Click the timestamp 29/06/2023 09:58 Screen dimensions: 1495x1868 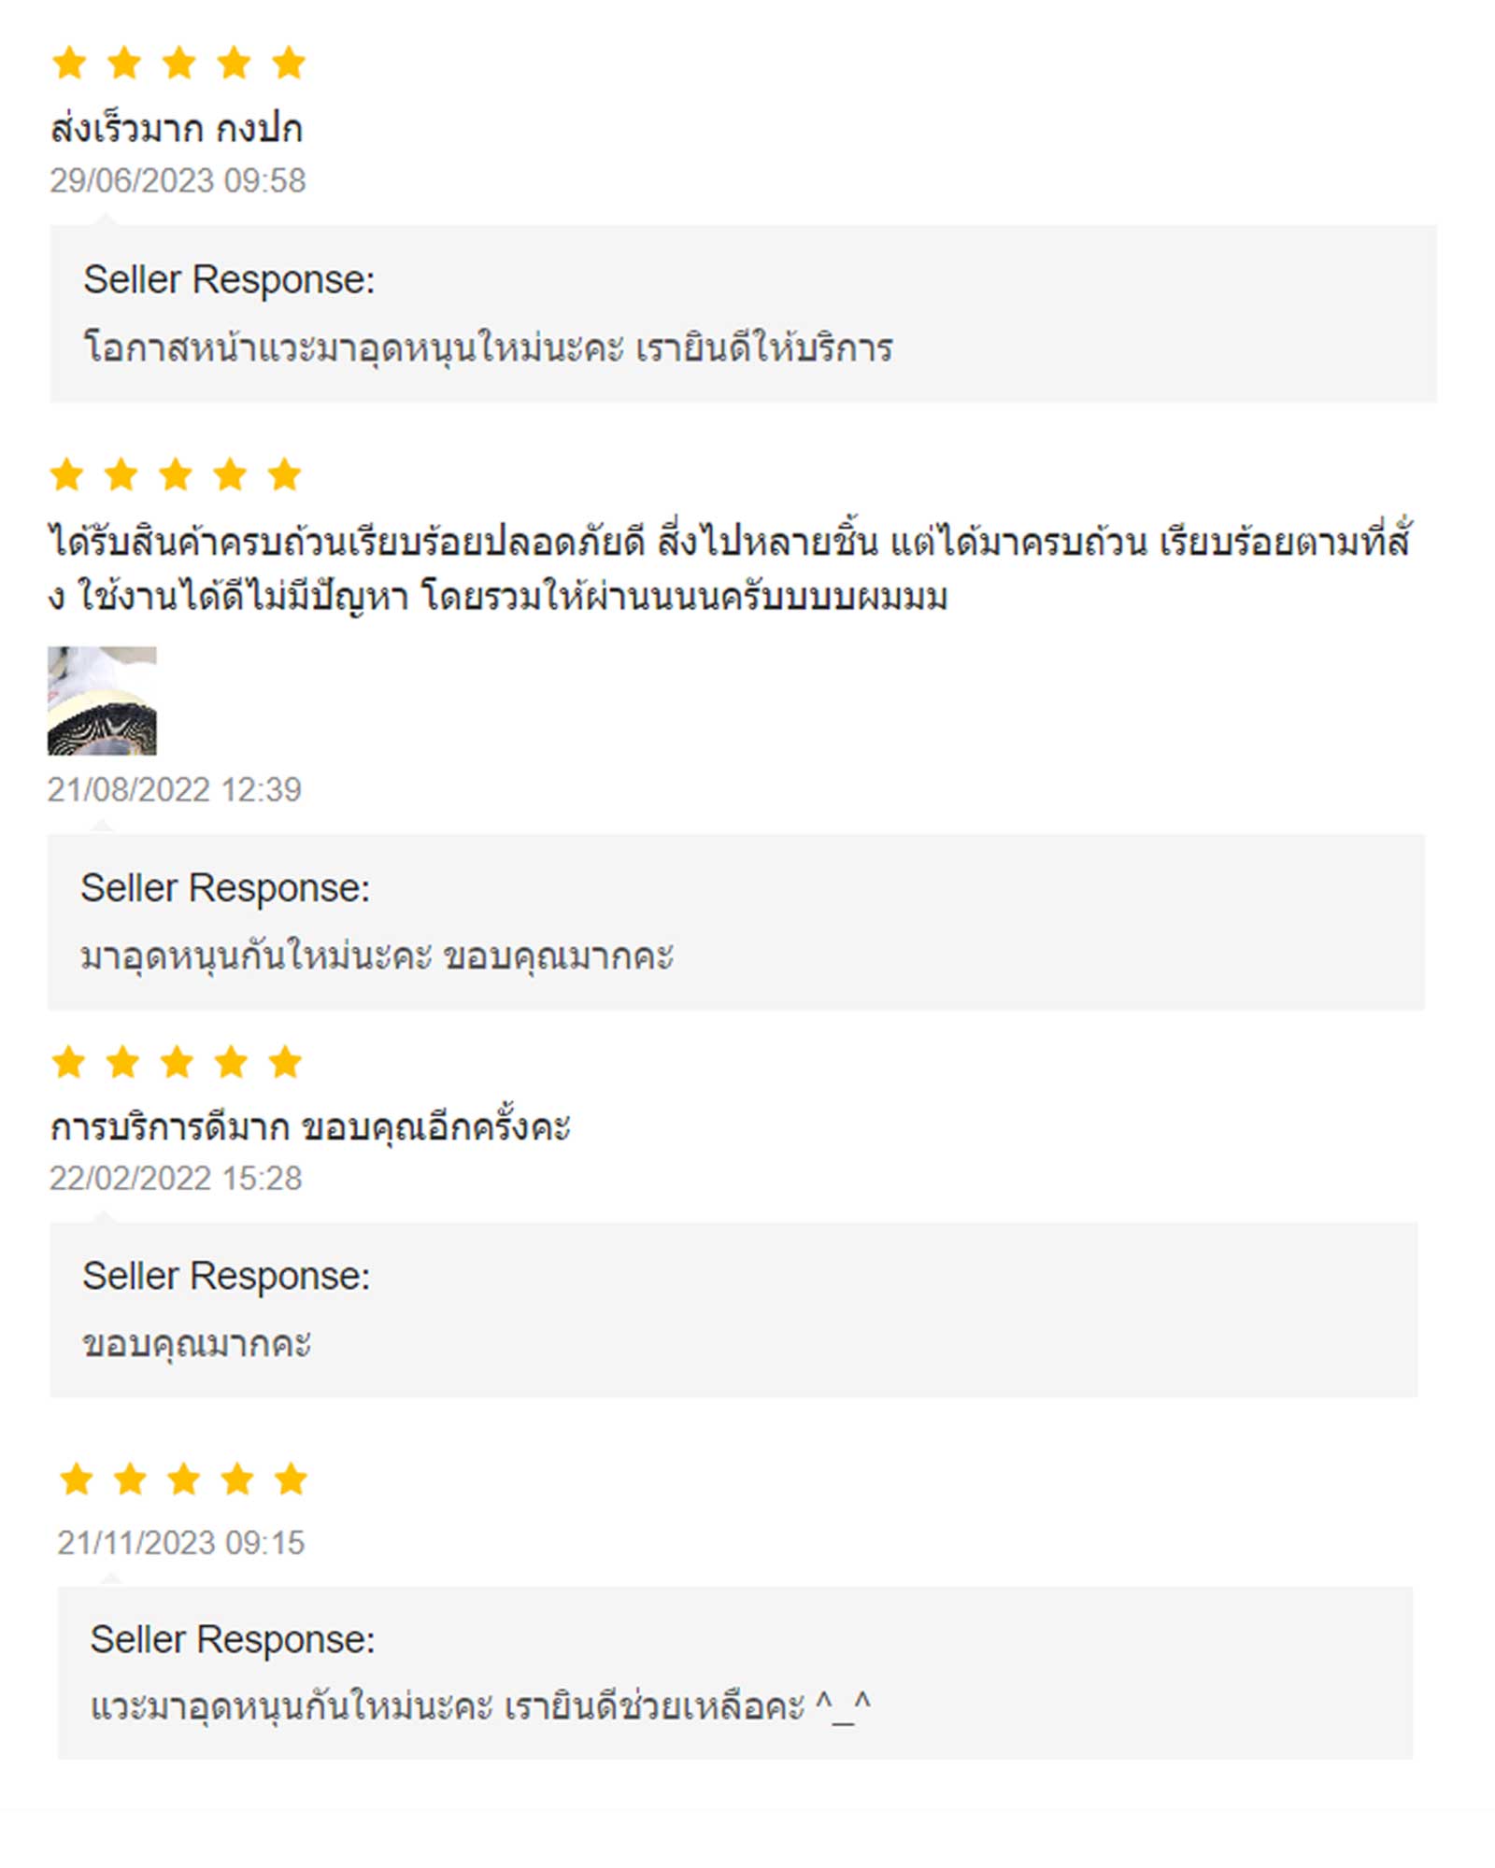[x=178, y=180]
